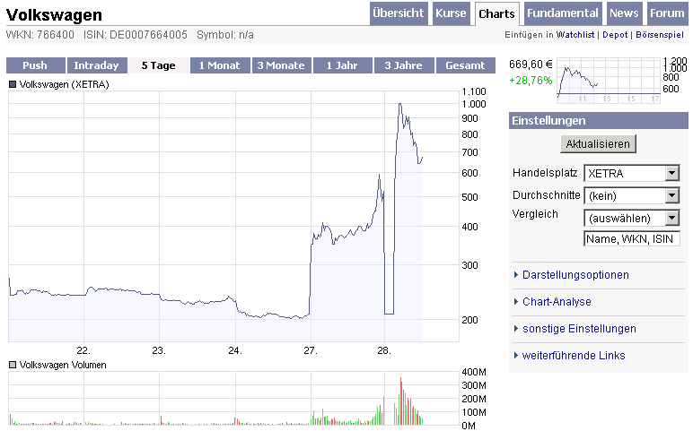Image resolution: width=693 pixels, height=431 pixels.
Task: Open the Übersicht tab
Action: [x=399, y=13]
